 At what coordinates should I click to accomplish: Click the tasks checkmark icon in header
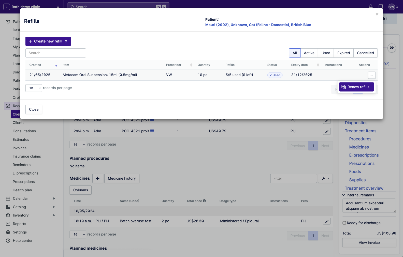coord(381,6)
